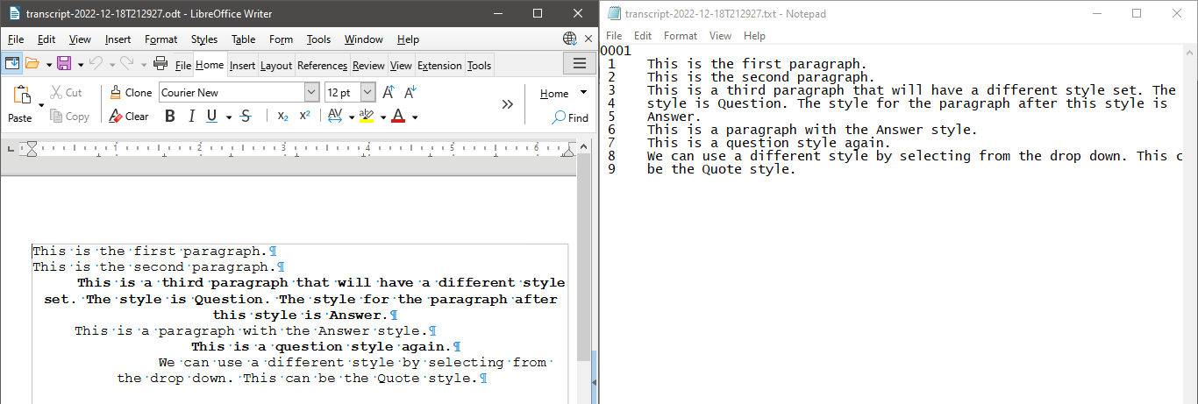Open Writer's Table menu
This screenshot has width=1198, height=404.
point(244,39)
